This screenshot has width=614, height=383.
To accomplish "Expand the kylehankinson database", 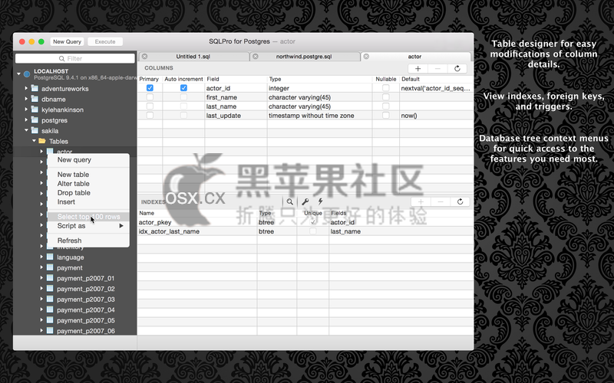I will point(26,110).
